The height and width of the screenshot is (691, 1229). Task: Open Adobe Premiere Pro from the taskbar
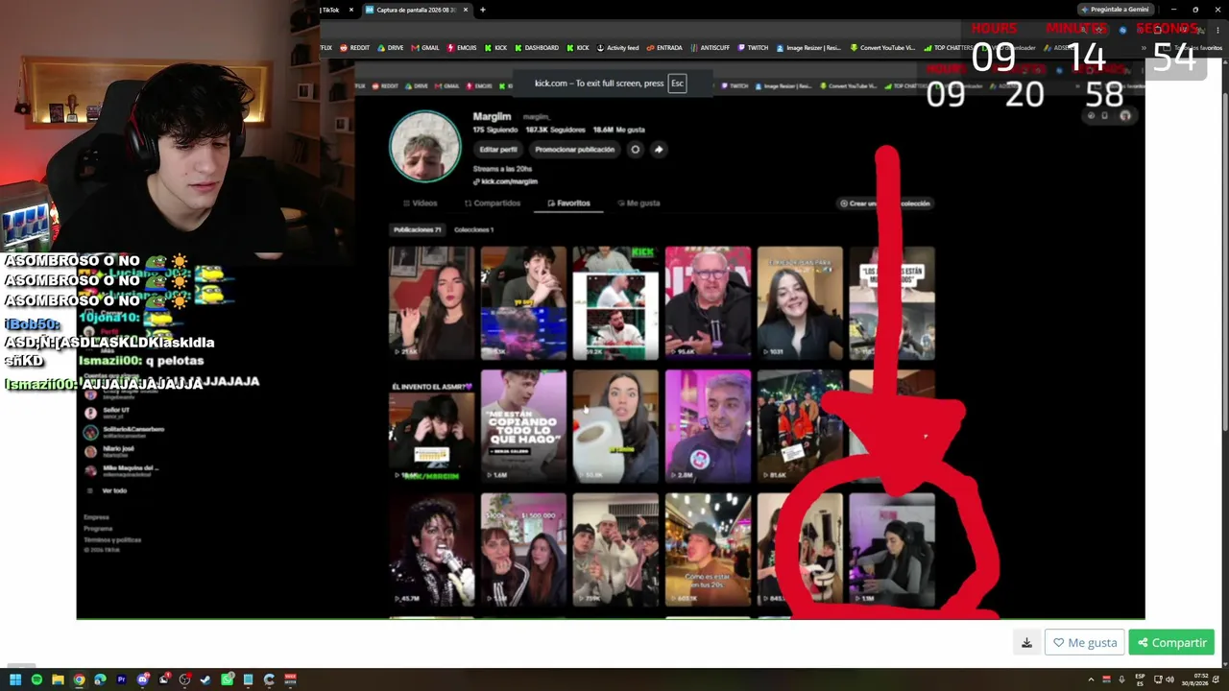click(x=121, y=679)
